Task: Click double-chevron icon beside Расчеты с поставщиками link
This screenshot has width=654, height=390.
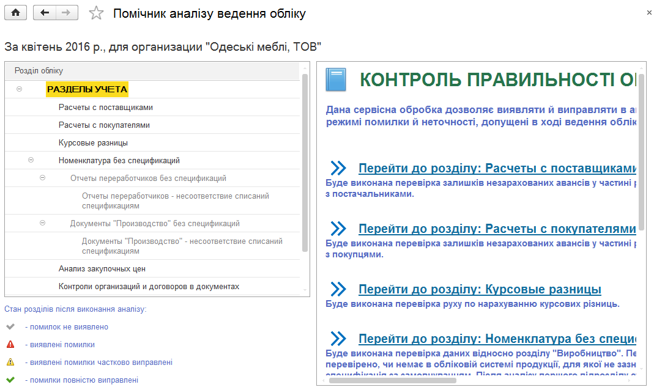Action: (x=338, y=168)
